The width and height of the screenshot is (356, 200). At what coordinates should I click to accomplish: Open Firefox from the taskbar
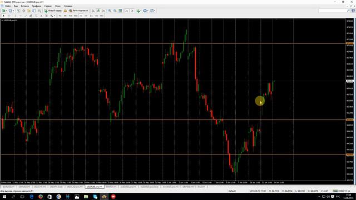point(41,197)
